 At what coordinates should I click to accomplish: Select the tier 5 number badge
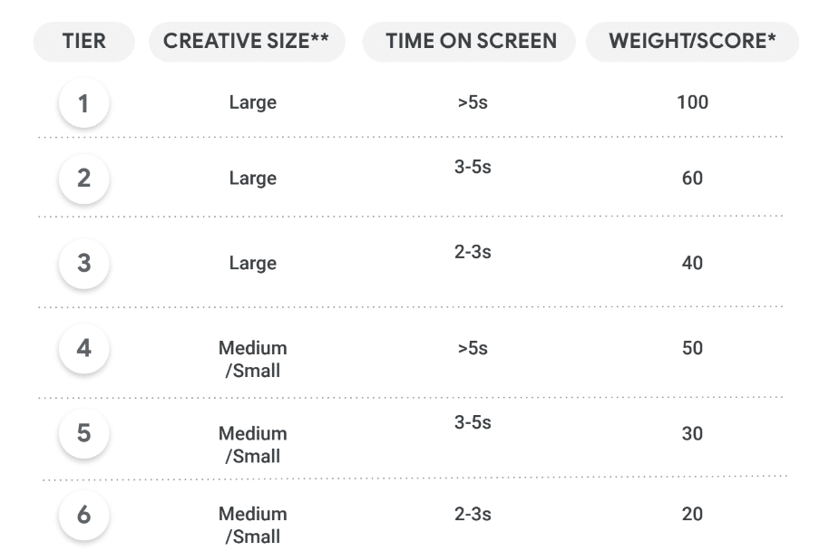click(83, 433)
